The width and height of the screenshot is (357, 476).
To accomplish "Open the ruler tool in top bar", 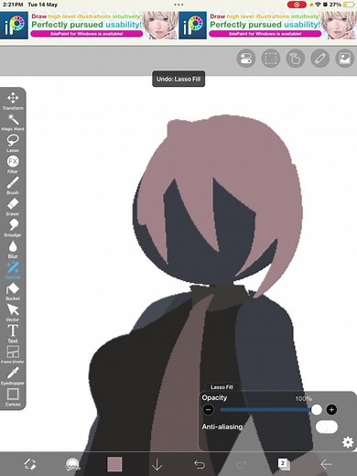I will pos(320,58).
